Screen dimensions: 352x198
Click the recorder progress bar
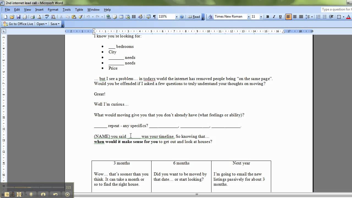35,187
